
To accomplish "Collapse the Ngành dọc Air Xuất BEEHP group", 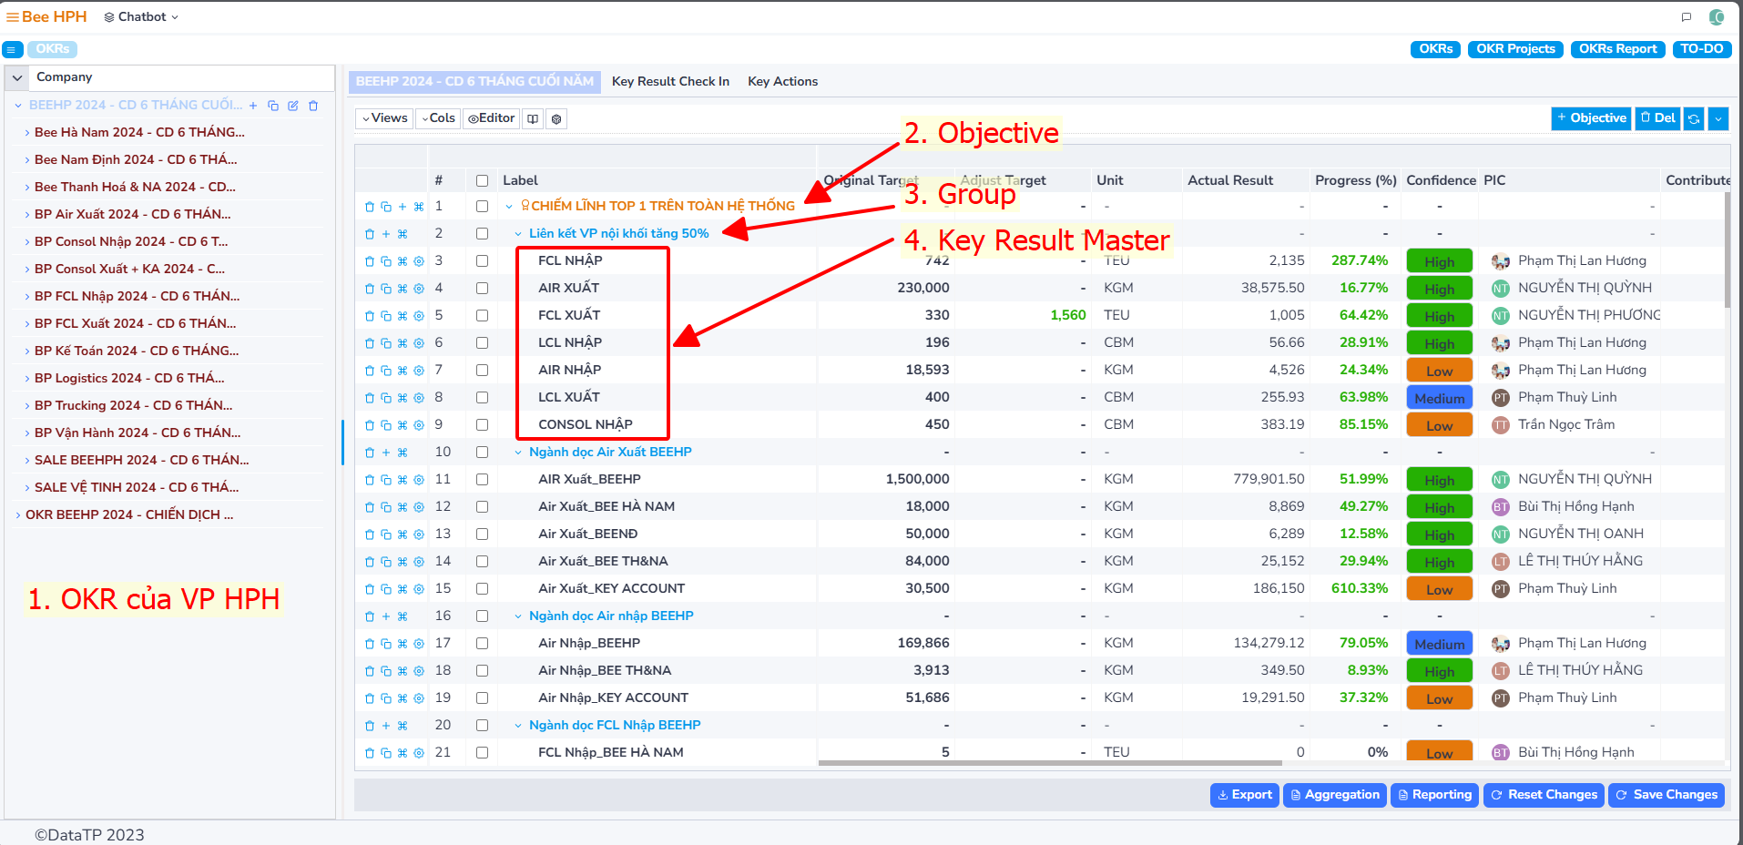I will tap(518, 453).
